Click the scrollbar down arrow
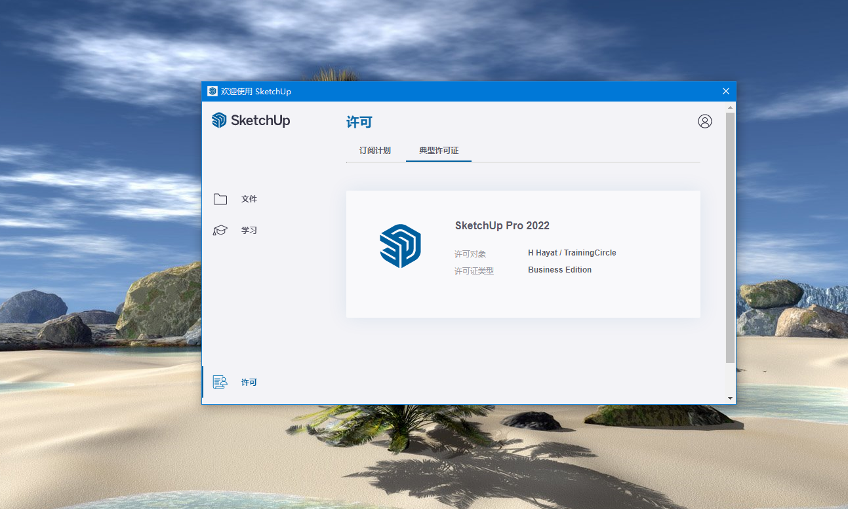Screen dimensions: 848x509 pos(730,398)
